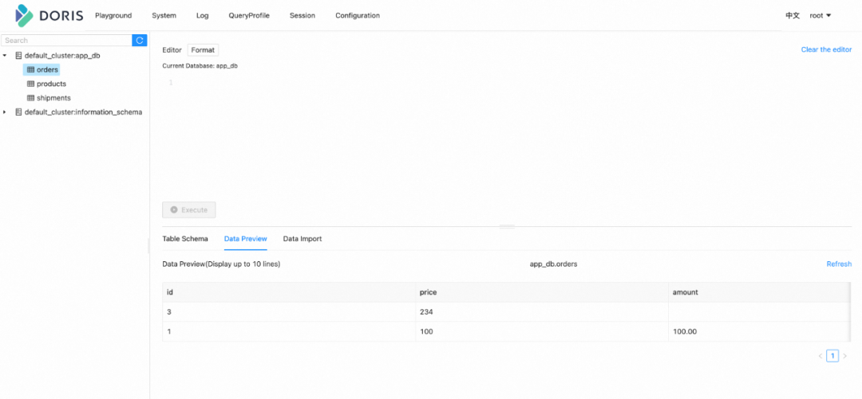Go to the Session page
The height and width of the screenshot is (399, 862).
click(x=302, y=15)
